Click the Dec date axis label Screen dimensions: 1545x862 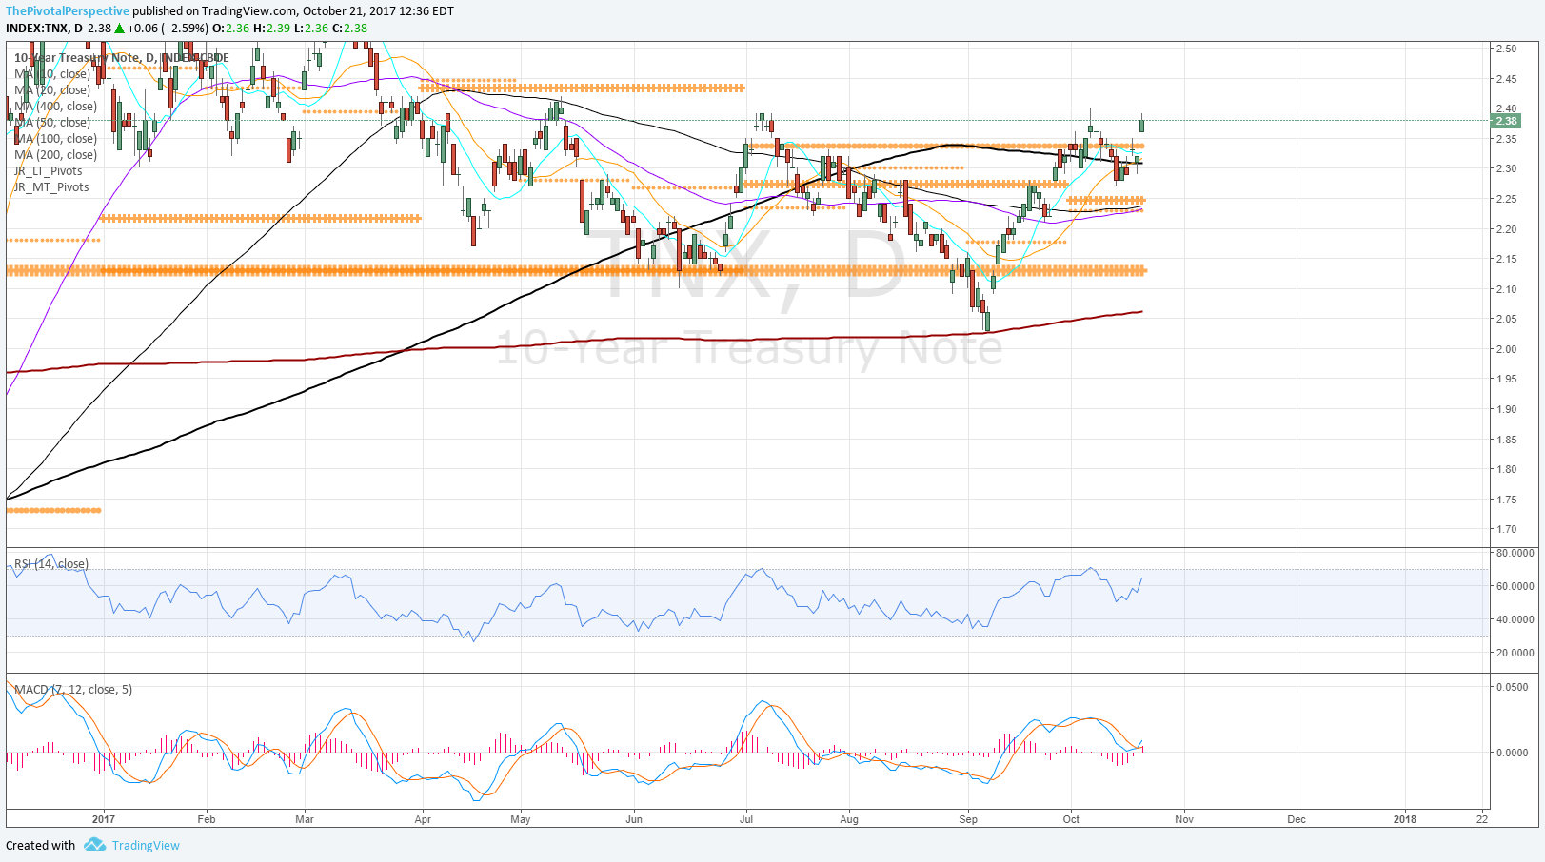[x=1297, y=819]
